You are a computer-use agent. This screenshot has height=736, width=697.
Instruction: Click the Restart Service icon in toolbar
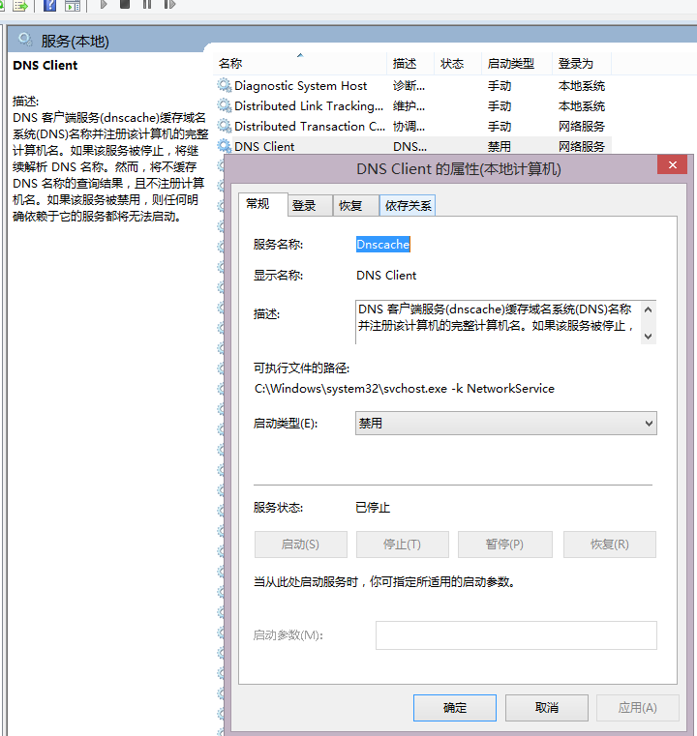pyautogui.click(x=169, y=5)
